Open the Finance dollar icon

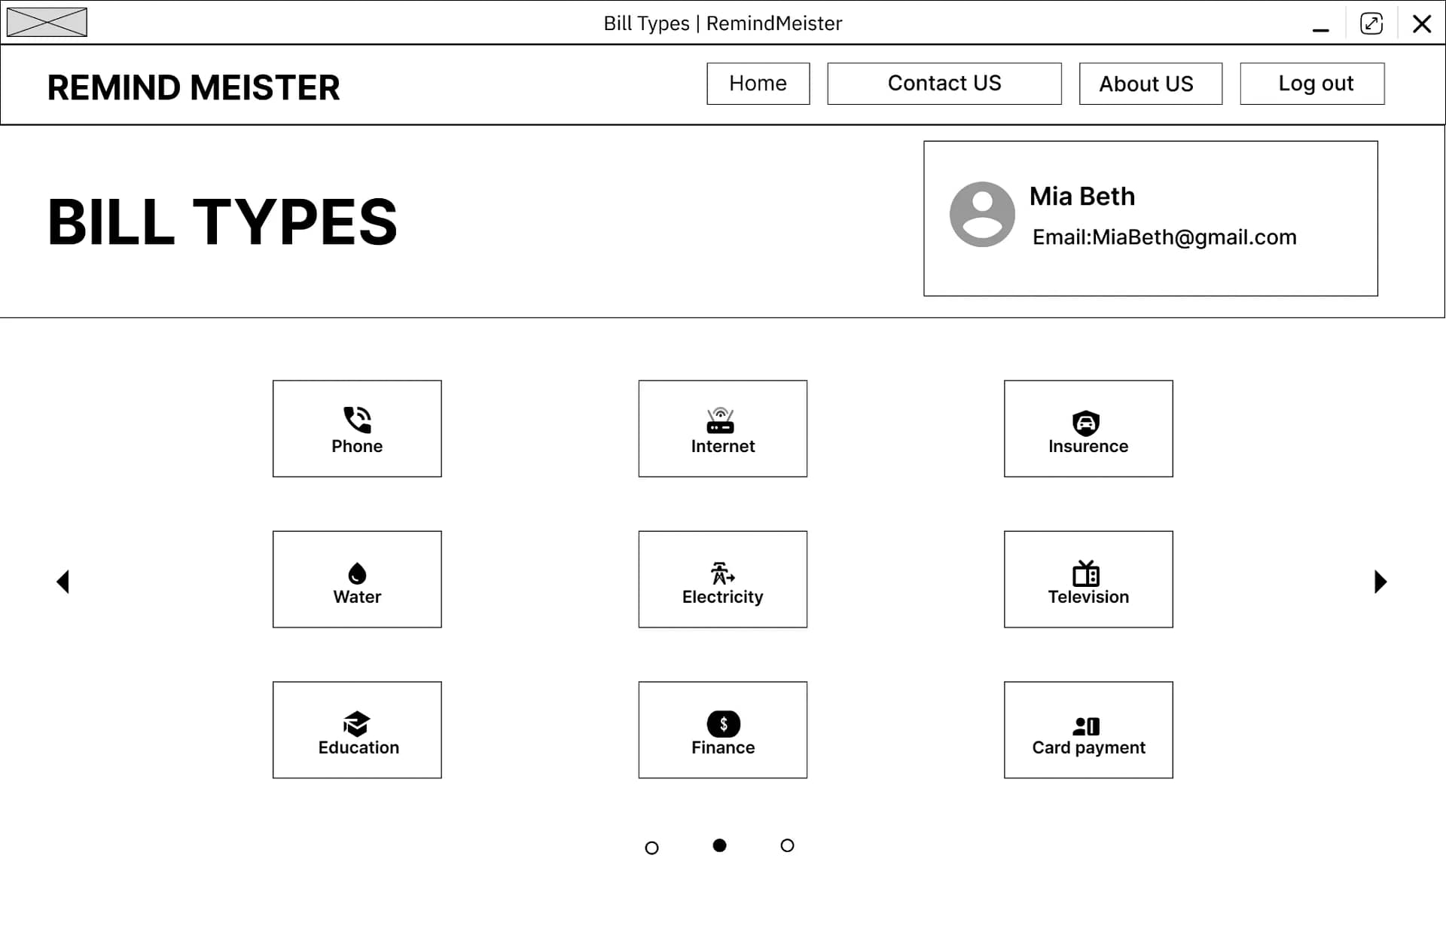(x=723, y=723)
